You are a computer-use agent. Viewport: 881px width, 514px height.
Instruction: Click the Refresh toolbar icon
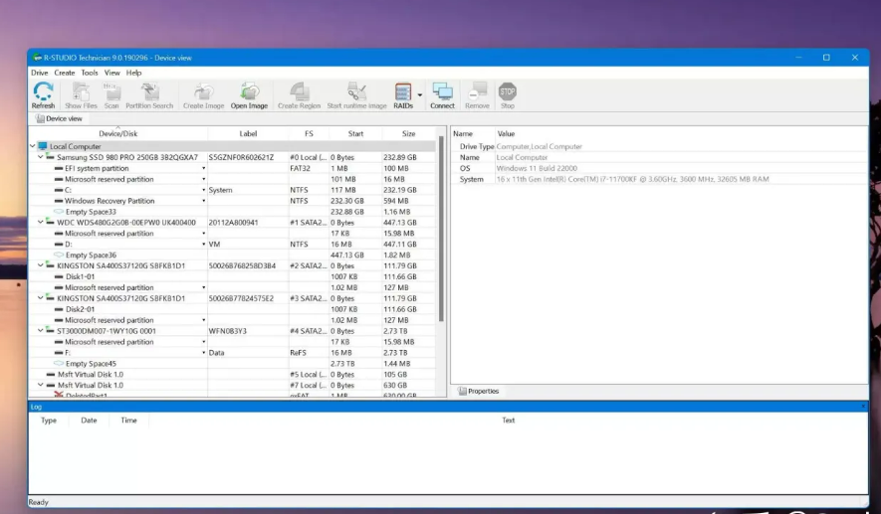pos(43,95)
